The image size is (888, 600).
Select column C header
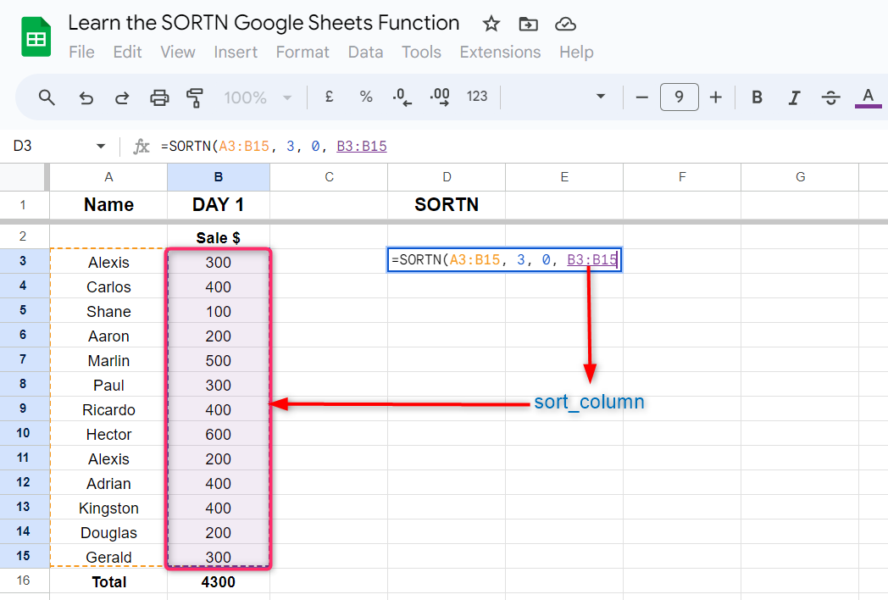pos(329,177)
